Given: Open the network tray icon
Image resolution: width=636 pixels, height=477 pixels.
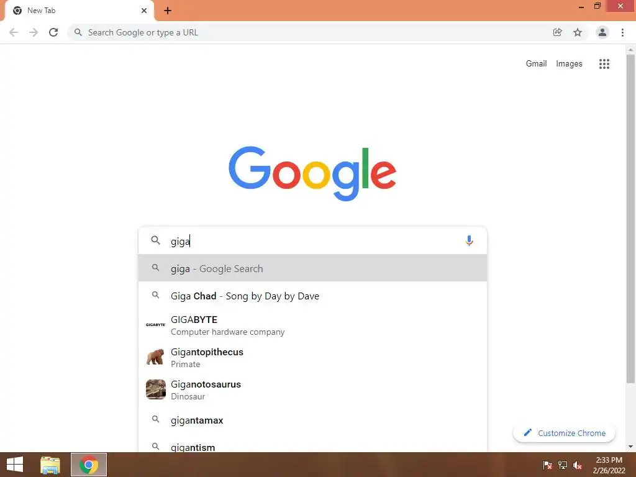Looking at the screenshot, I should [563, 465].
